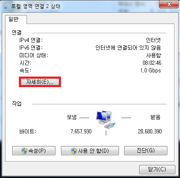Click the network adapter icon in title bar
180x178 pixels.
click(5, 6)
